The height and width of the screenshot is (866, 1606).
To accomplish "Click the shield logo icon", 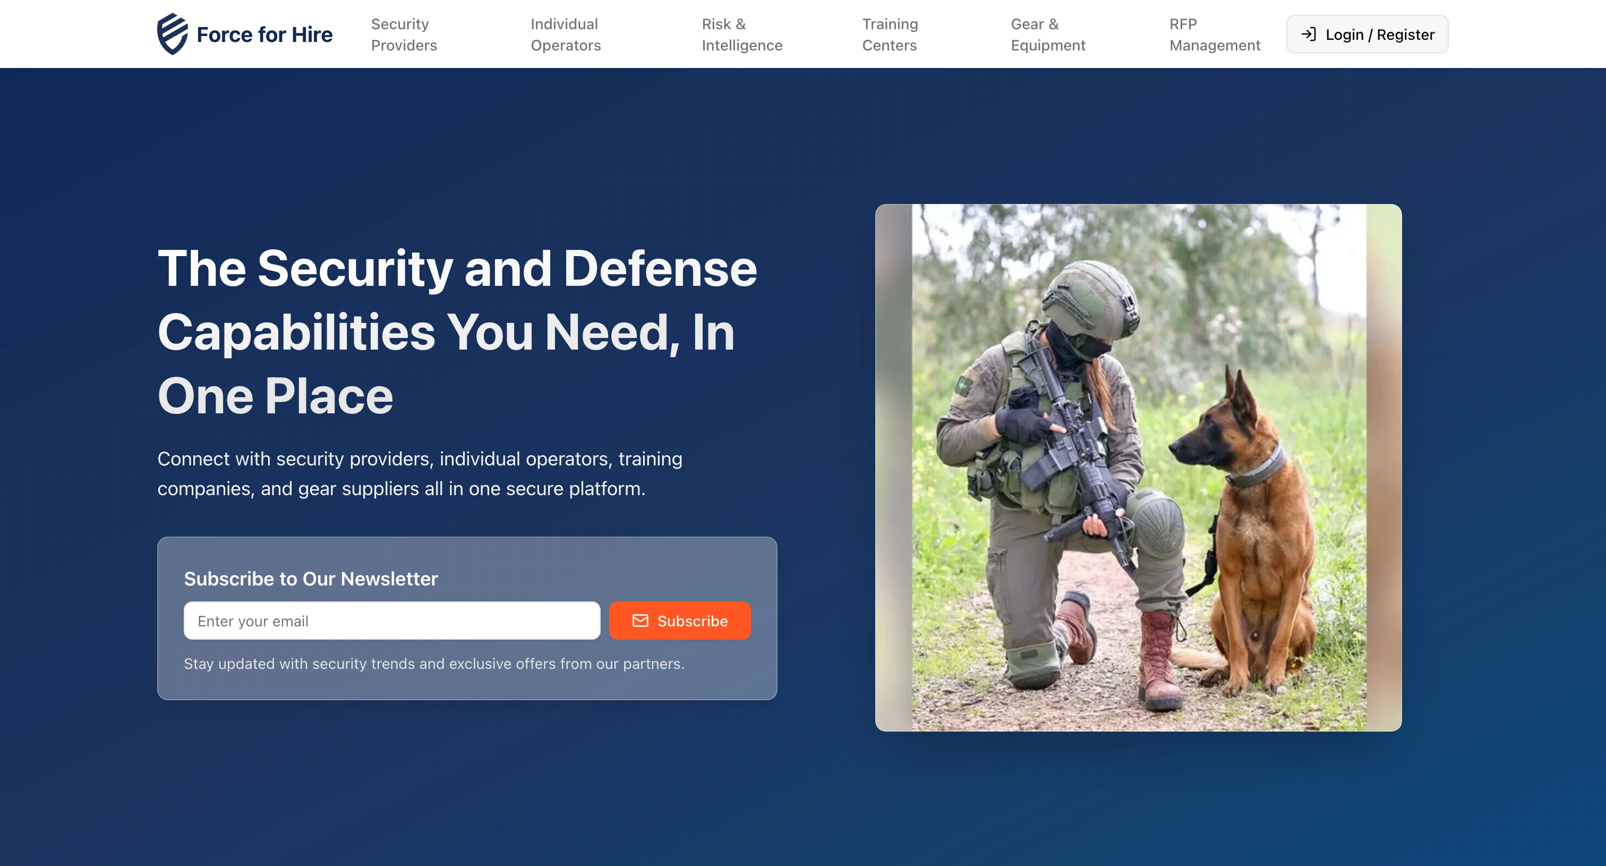I will [x=172, y=33].
